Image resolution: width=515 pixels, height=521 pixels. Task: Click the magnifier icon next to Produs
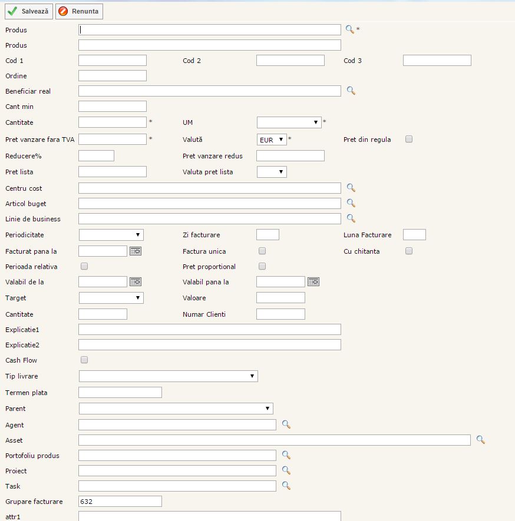[349, 29]
